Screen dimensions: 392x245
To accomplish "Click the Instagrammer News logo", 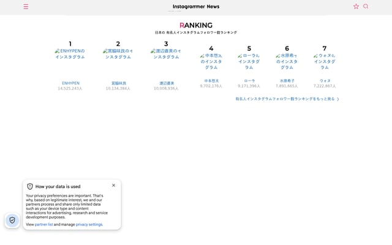I will pyautogui.click(x=196, y=7).
